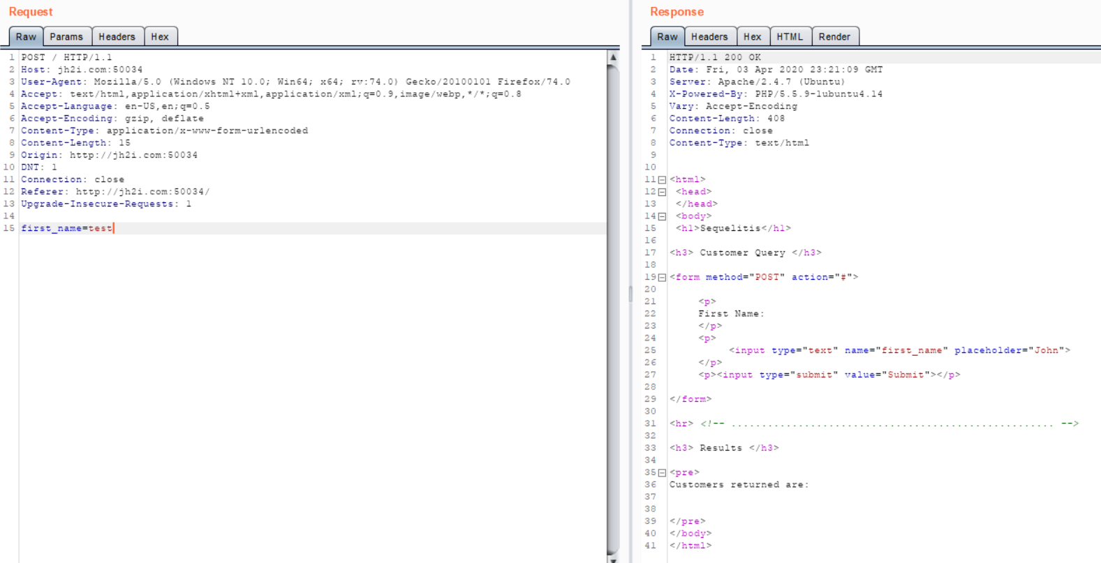Image resolution: width=1101 pixels, height=563 pixels.
Task: Collapse the <pre> tag fold
Action: [662, 473]
